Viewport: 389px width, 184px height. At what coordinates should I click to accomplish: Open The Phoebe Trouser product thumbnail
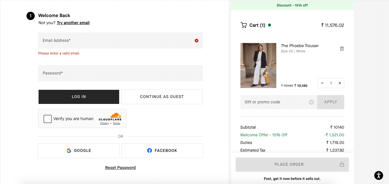pos(258,65)
